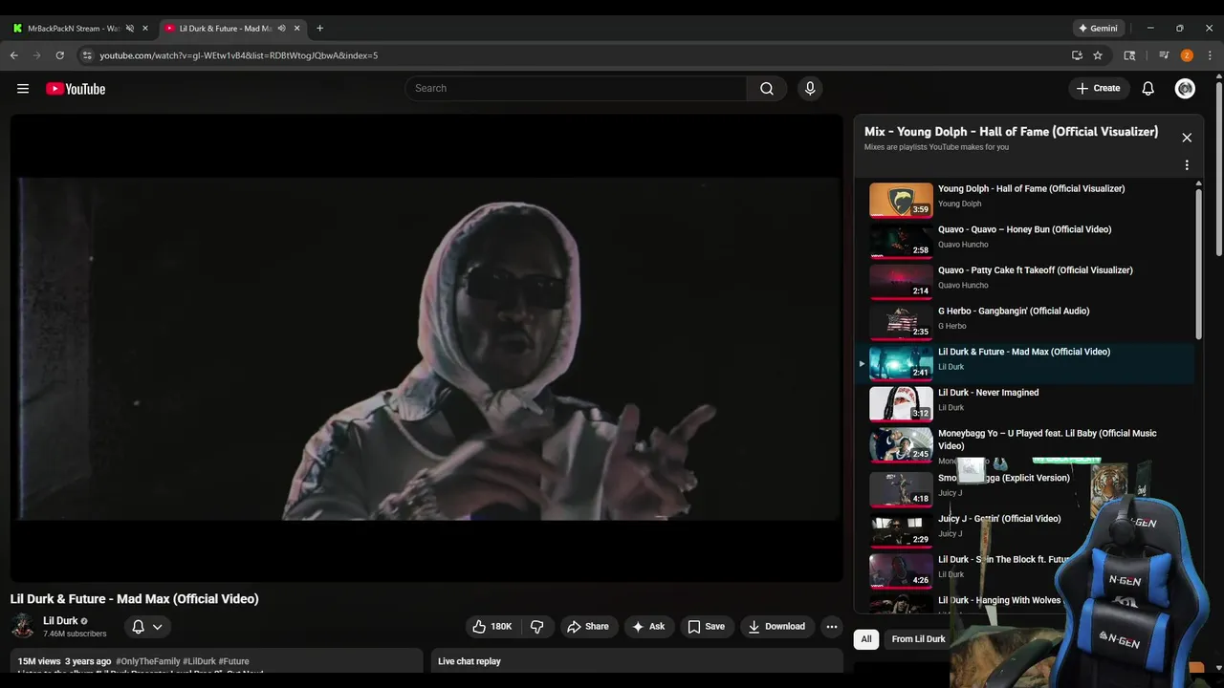Start voice search with the microphone
The width and height of the screenshot is (1224, 688).
click(810, 89)
